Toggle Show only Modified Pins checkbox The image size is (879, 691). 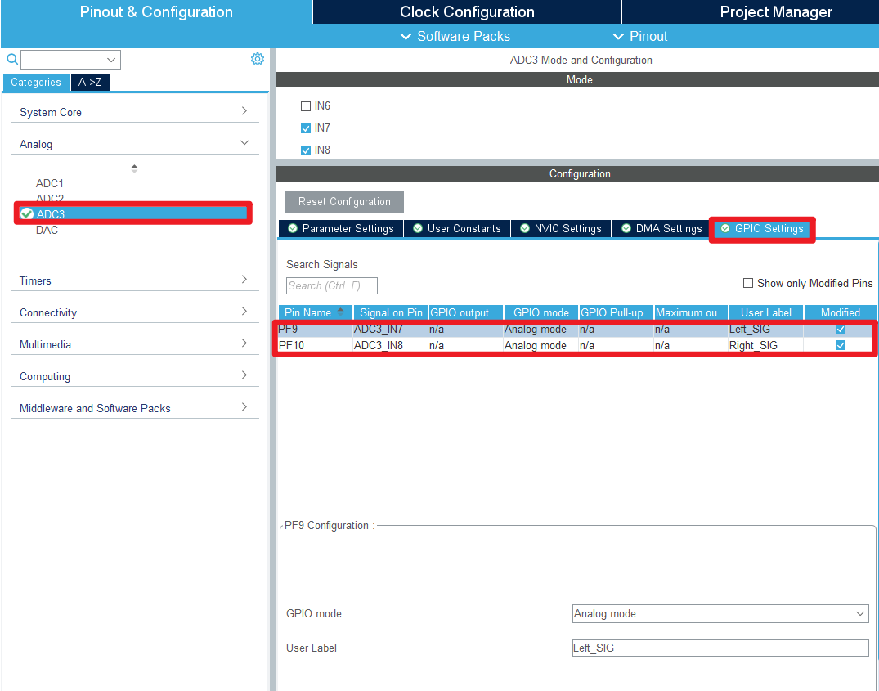748,283
